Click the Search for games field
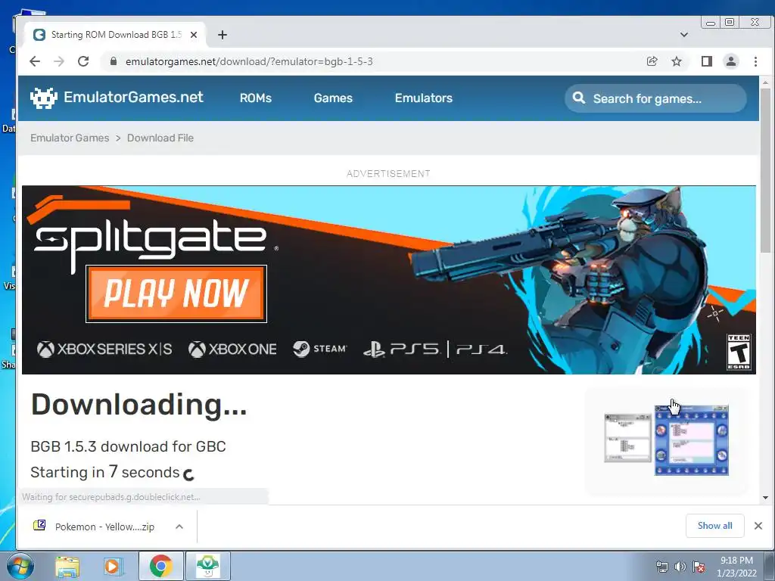Screen dimensions: 775x581 pyautogui.click(x=655, y=98)
